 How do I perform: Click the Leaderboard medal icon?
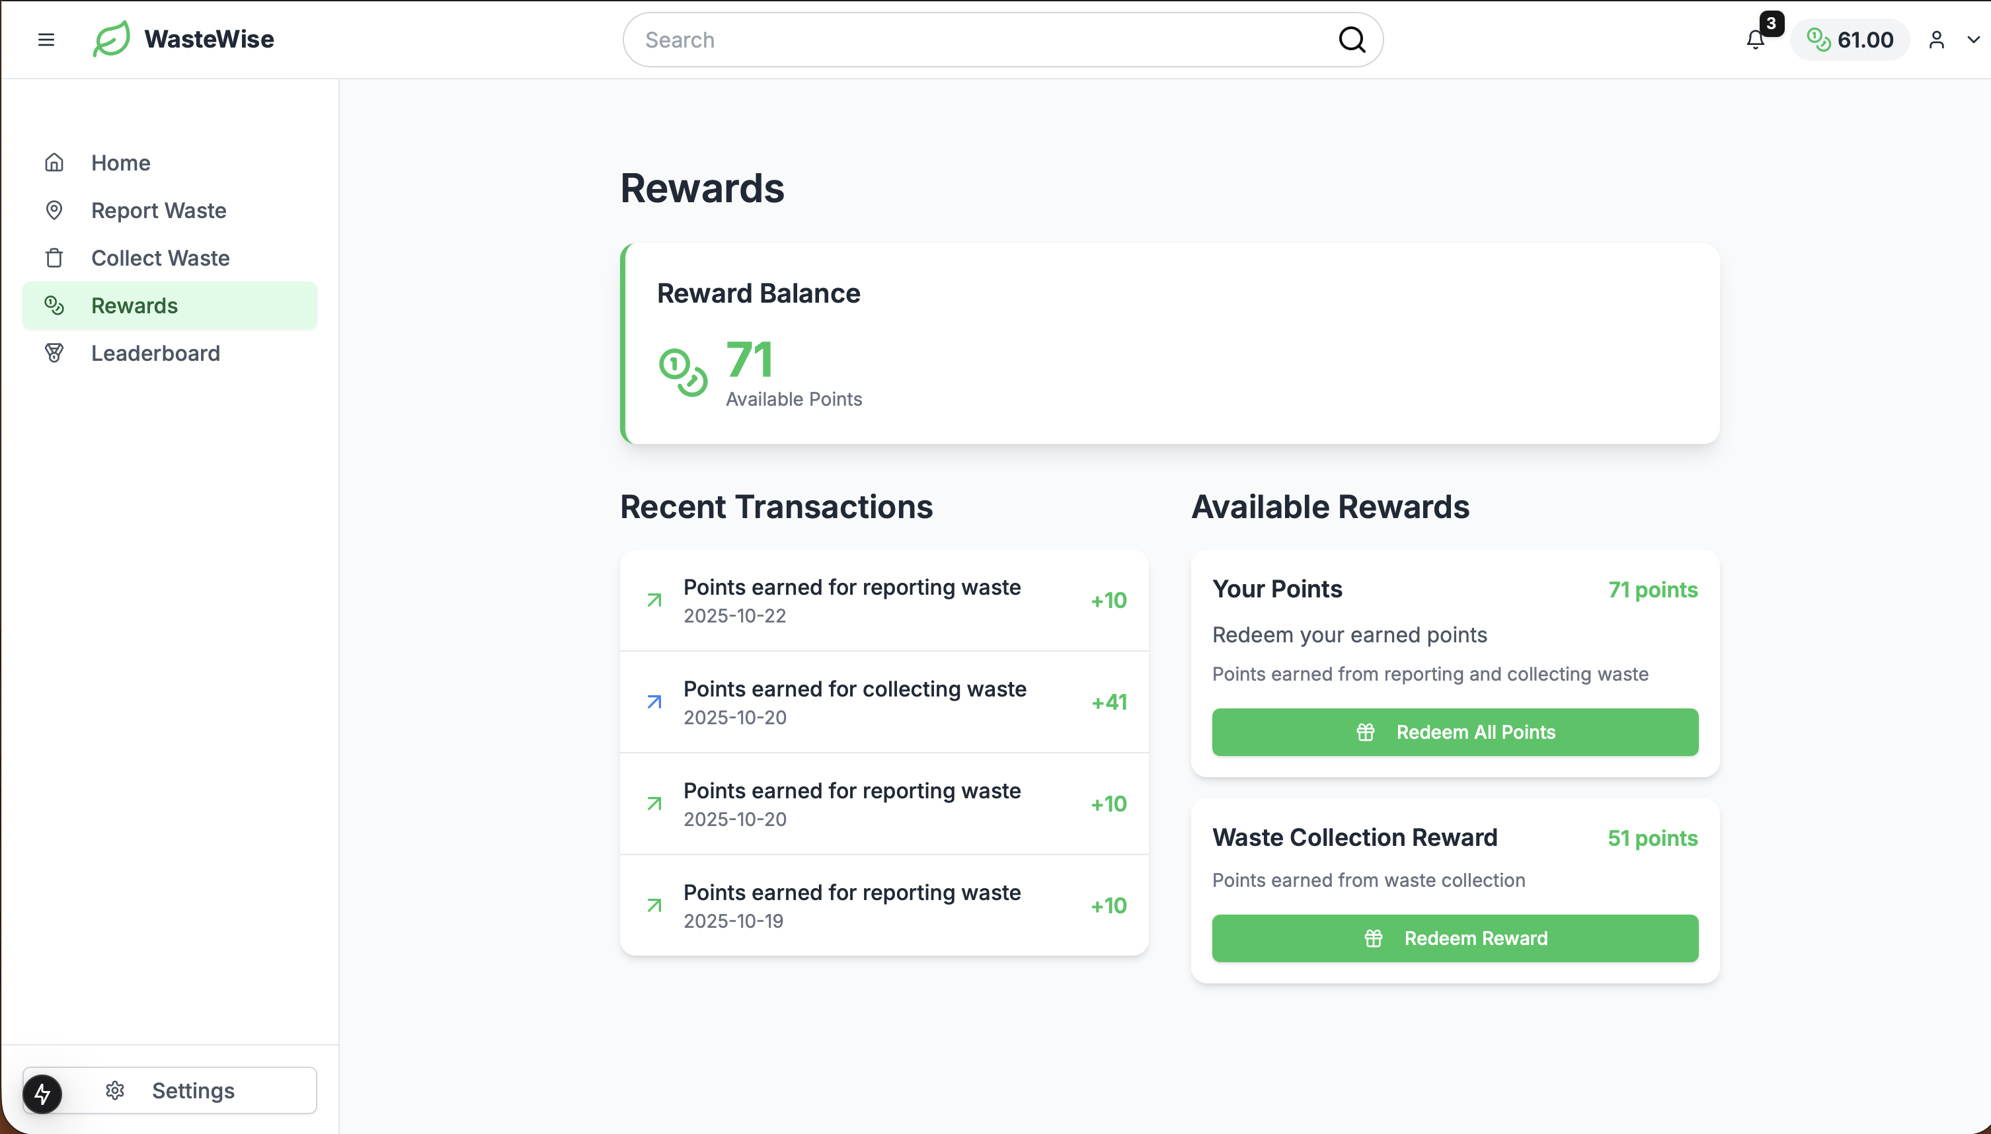54,353
